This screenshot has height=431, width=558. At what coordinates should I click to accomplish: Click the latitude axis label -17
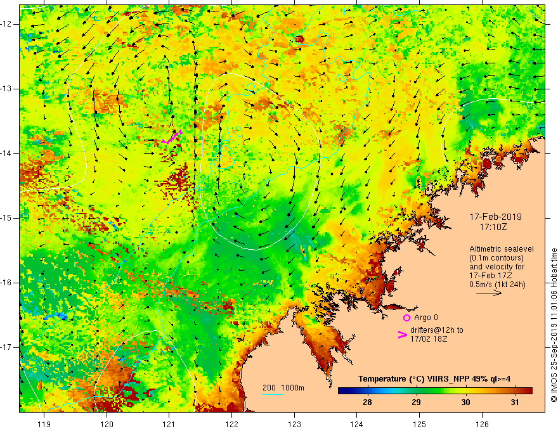click(x=6, y=347)
